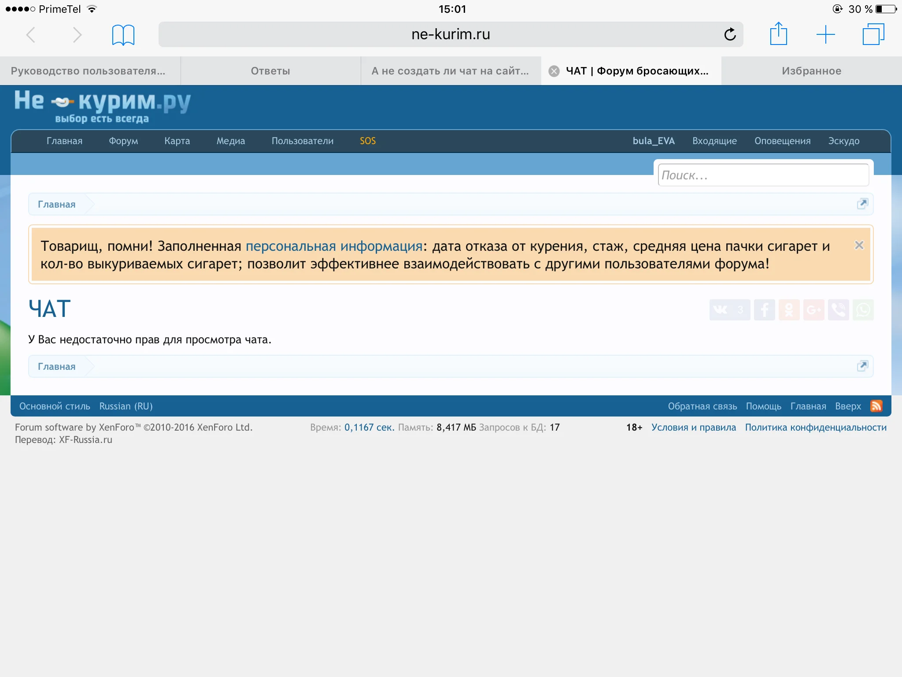The image size is (902, 677).
Task: Open a new tab with the plus icon
Action: [825, 34]
